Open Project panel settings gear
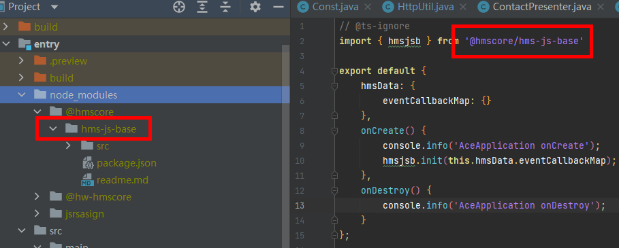This screenshot has width=619, height=248. point(255,7)
